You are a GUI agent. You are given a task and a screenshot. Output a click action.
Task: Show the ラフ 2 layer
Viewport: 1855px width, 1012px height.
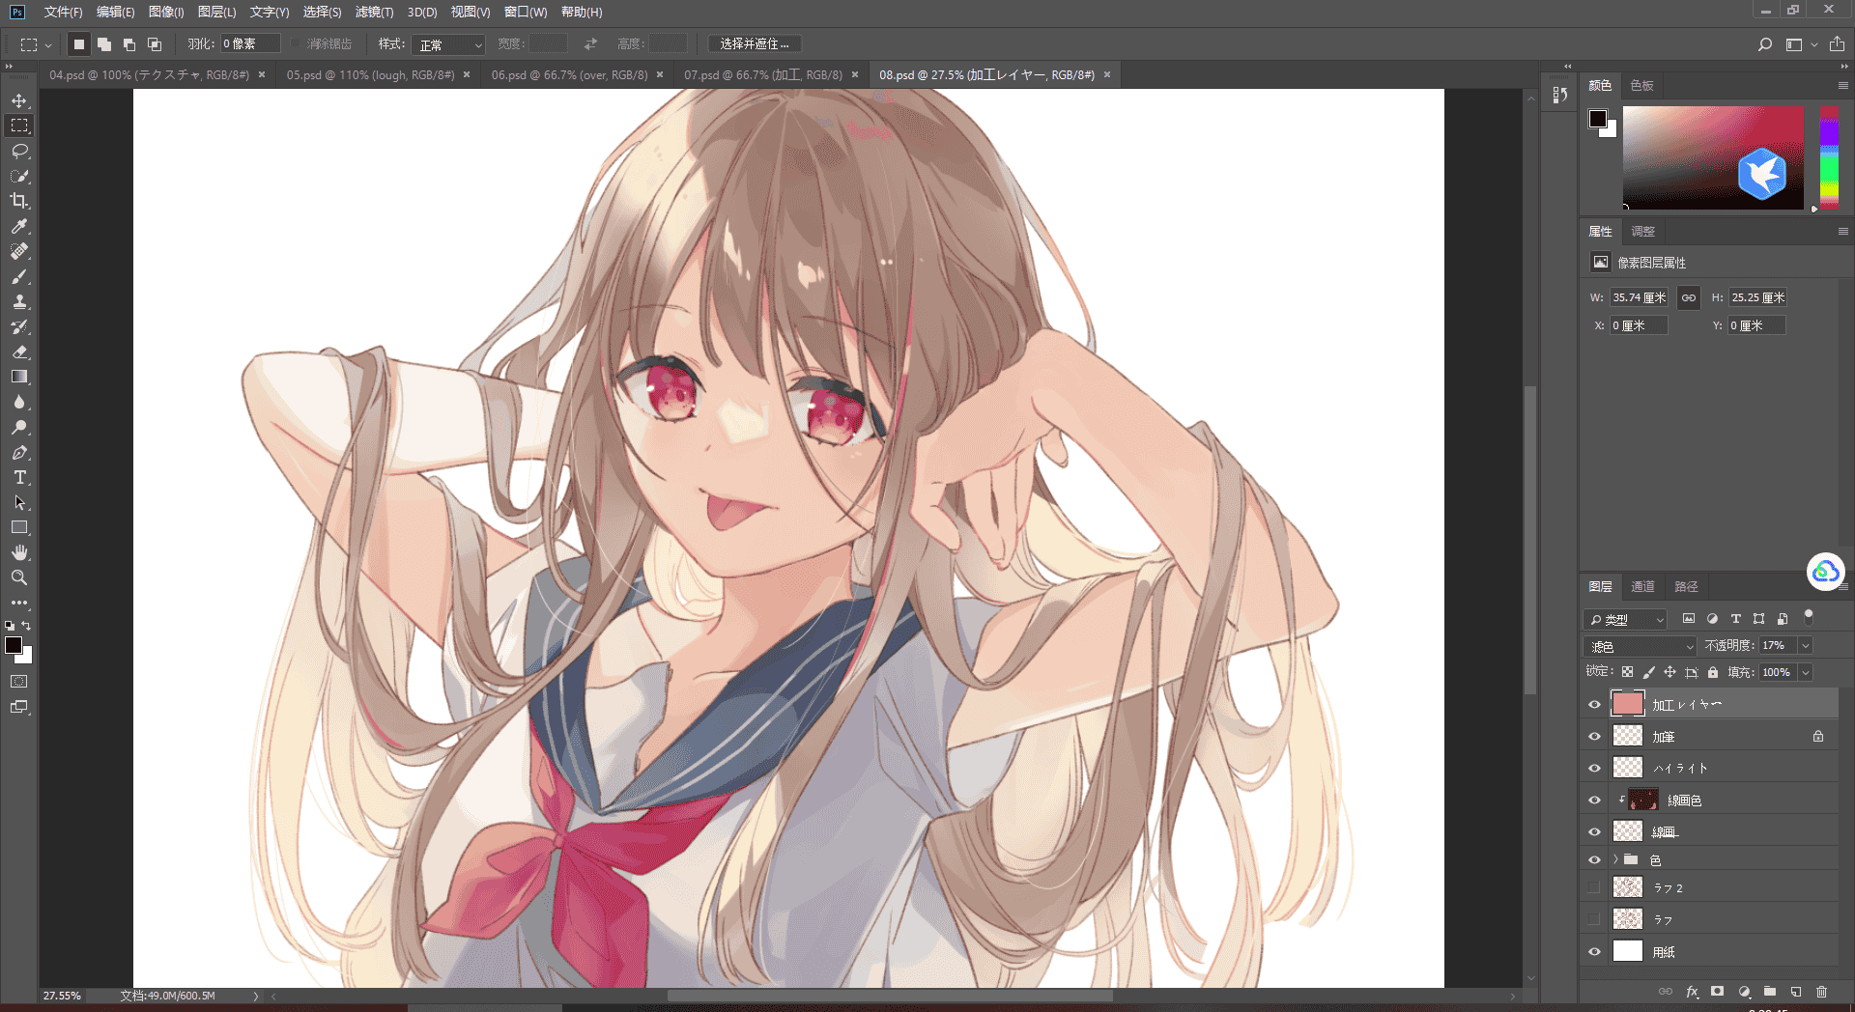[1594, 887]
